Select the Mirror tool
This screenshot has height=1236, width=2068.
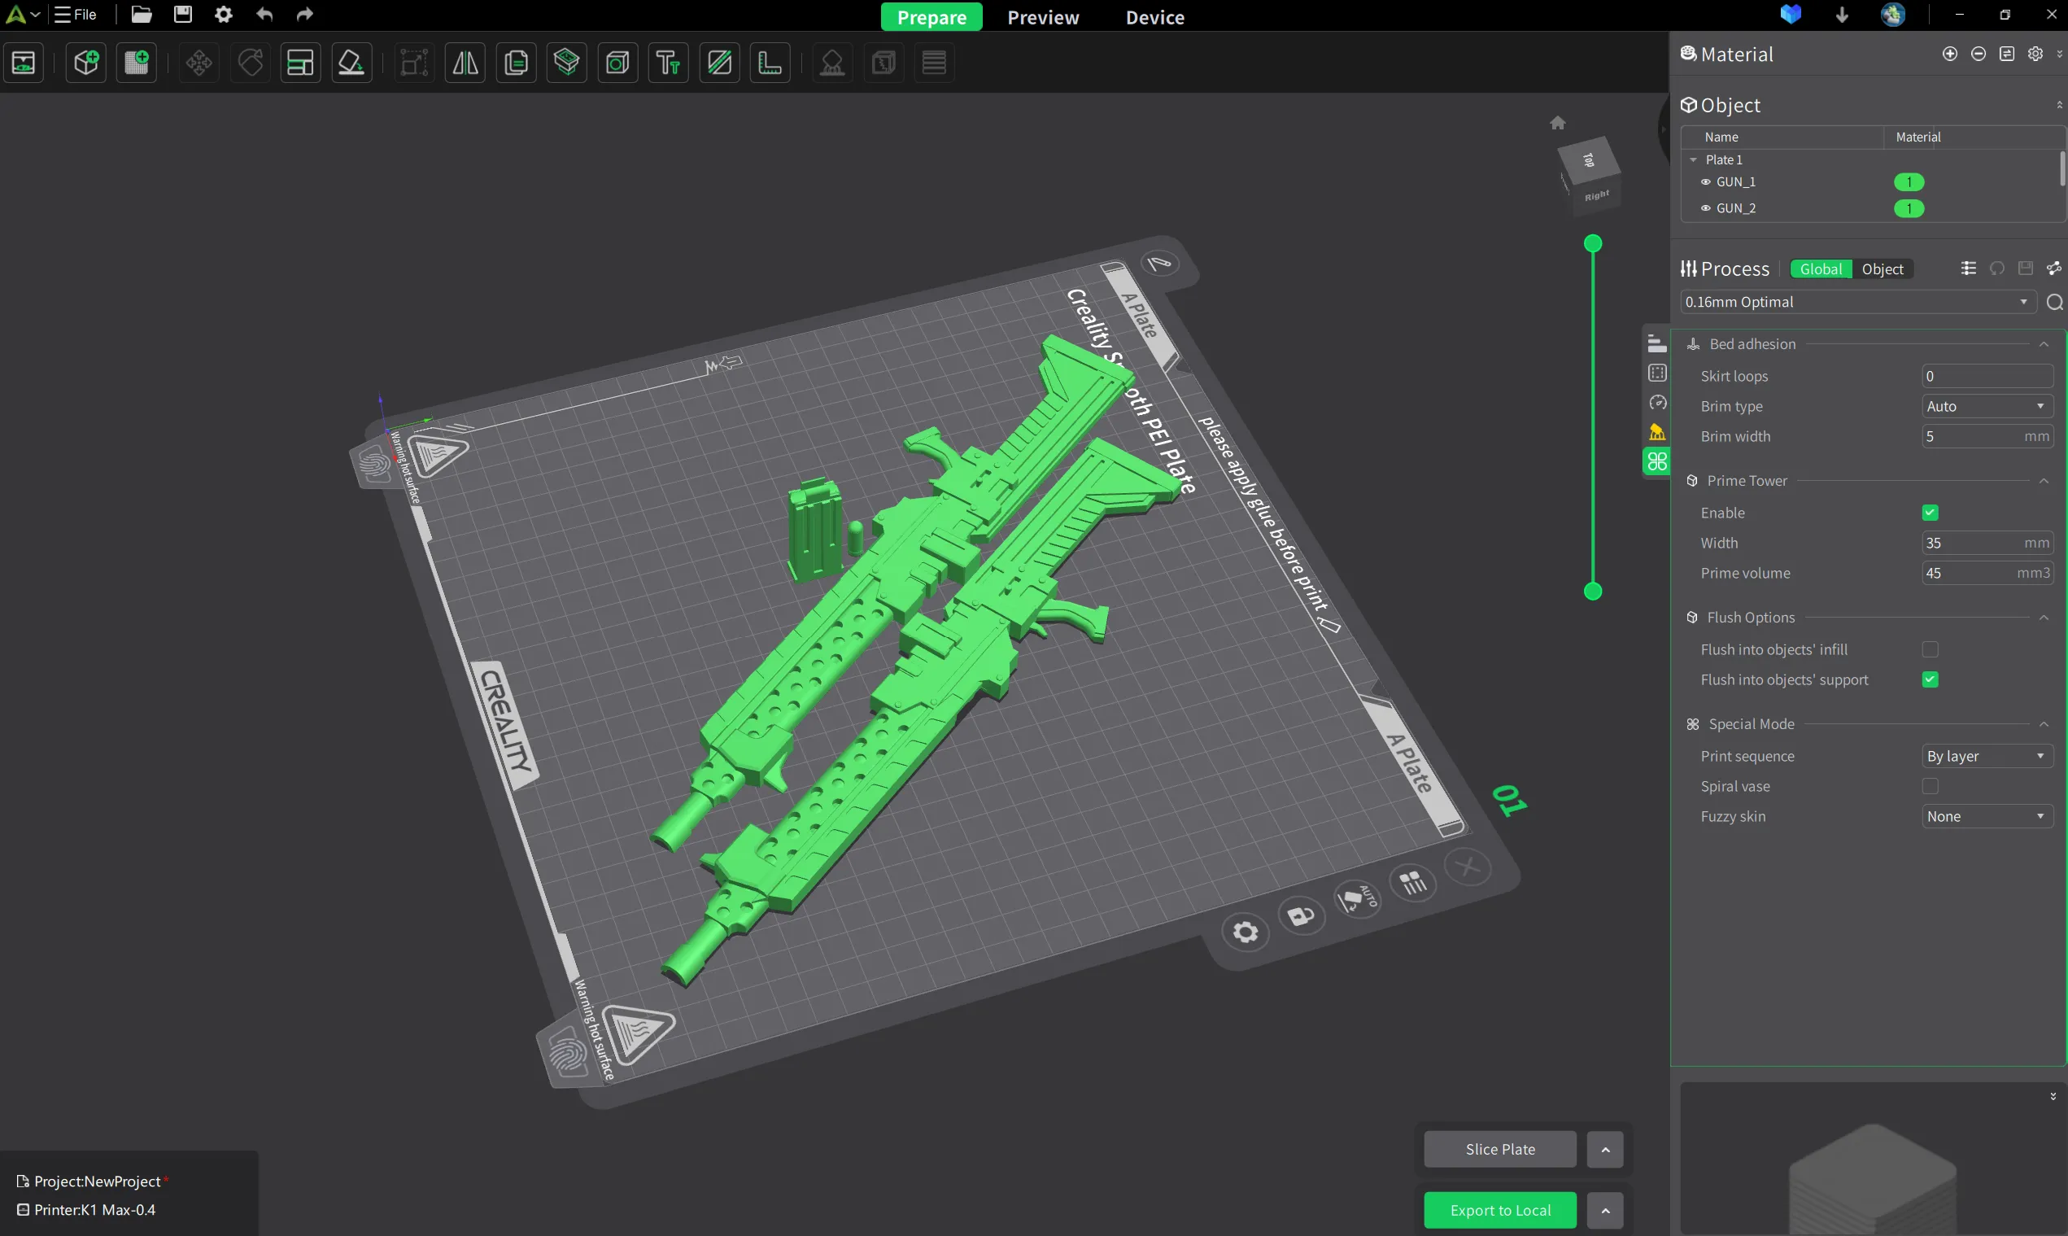pyautogui.click(x=464, y=63)
